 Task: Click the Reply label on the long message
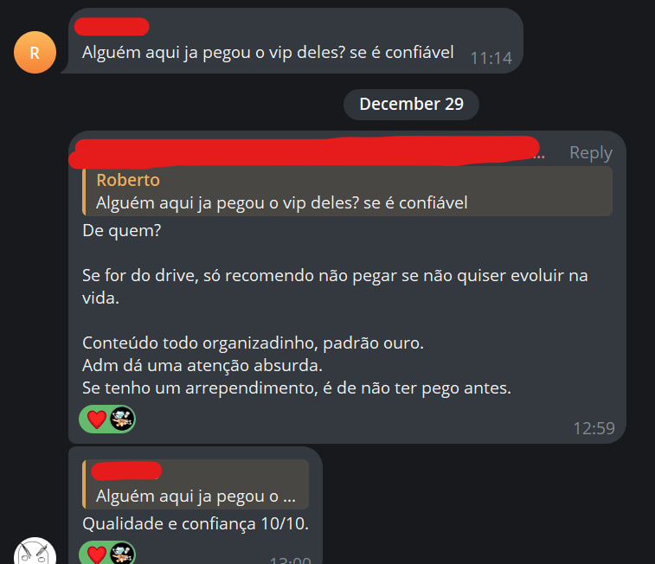coord(591,152)
